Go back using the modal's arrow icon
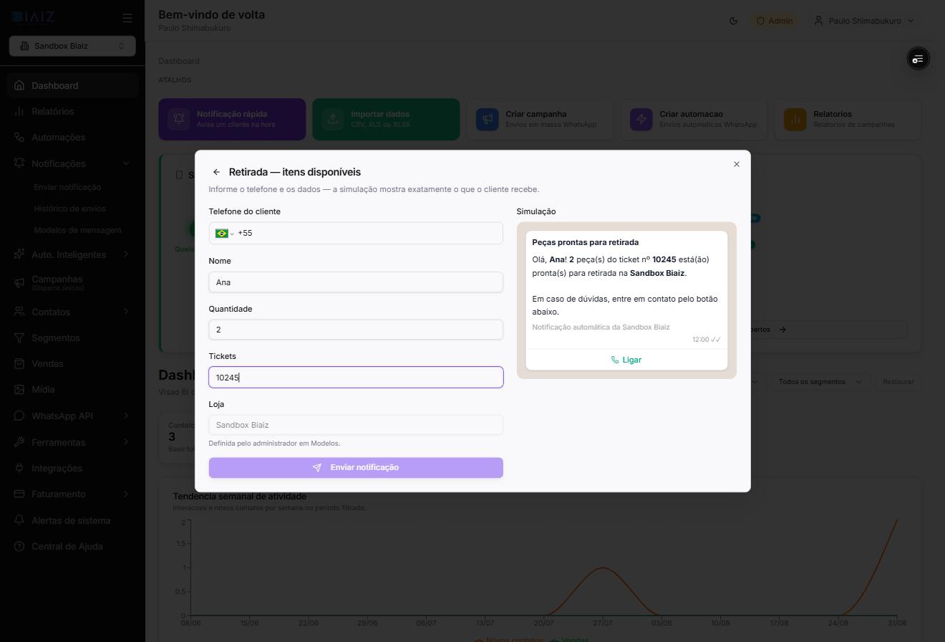The image size is (945, 642). [216, 172]
